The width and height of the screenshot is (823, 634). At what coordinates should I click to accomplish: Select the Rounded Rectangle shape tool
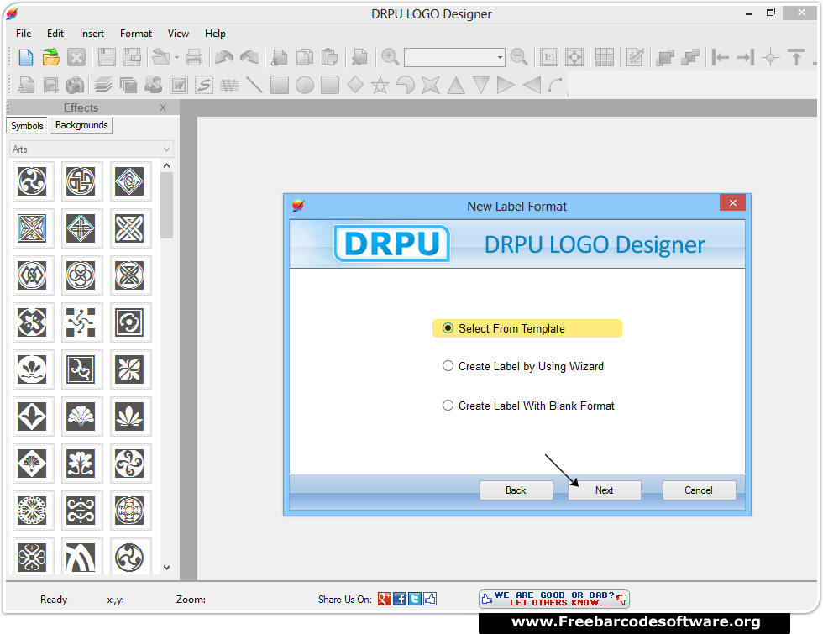coord(329,85)
